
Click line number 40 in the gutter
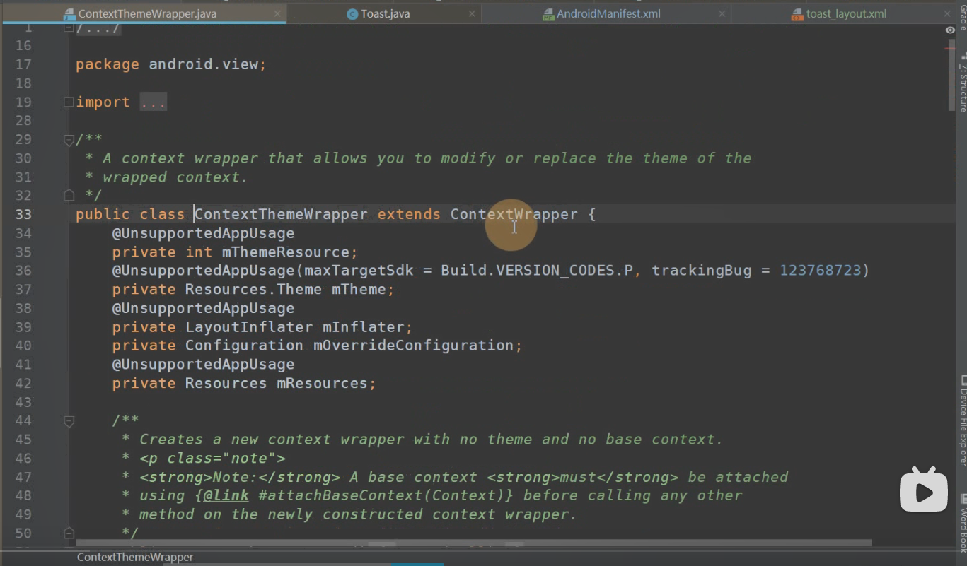[x=23, y=346]
